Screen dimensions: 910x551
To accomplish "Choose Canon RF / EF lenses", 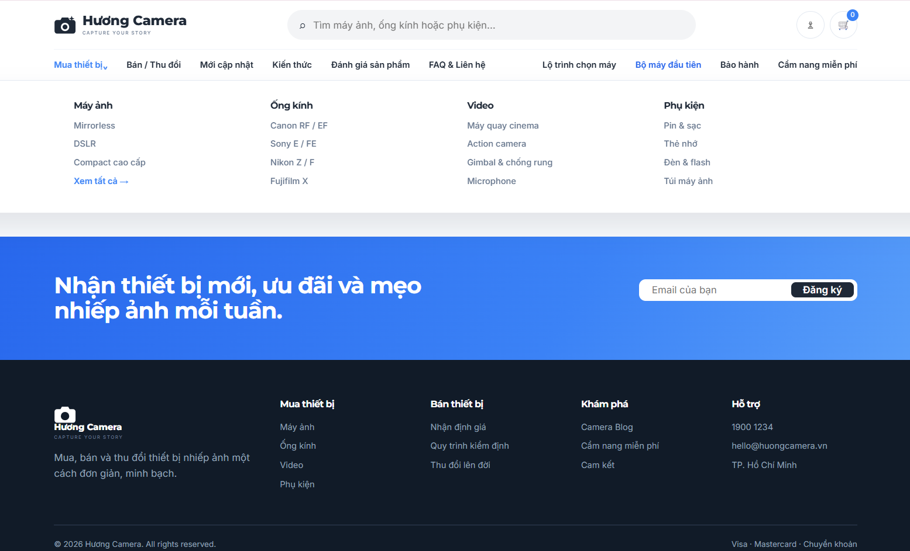I will 299,126.
